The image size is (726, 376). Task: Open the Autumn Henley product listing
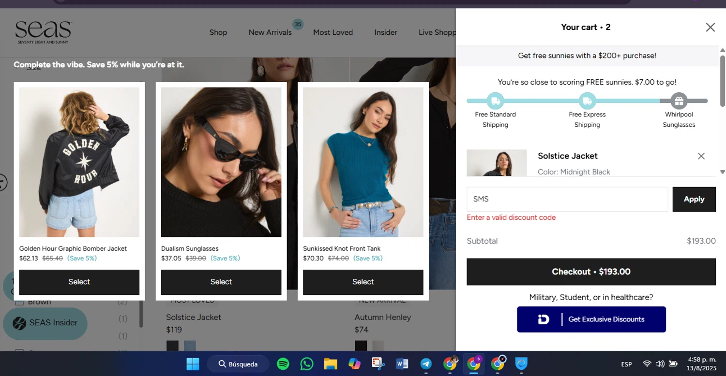[x=383, y=318]
